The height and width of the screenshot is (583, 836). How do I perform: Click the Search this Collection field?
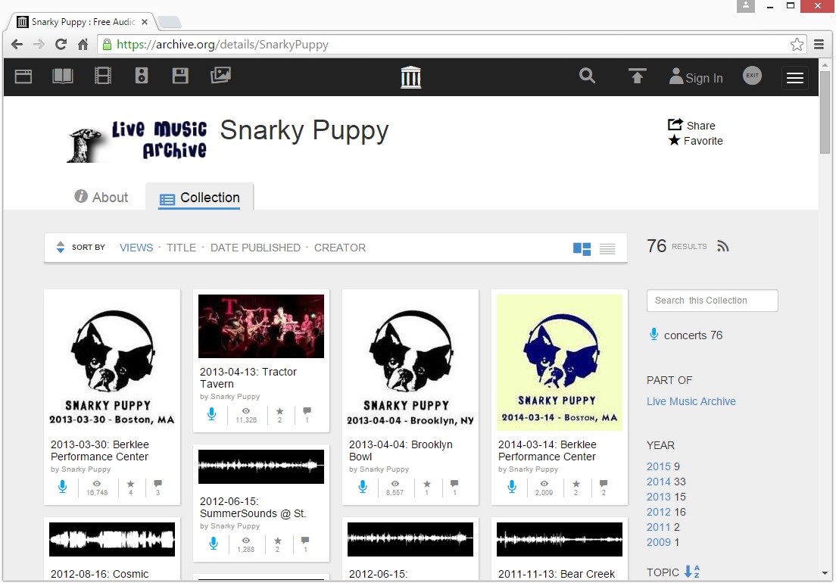point(713,301)
